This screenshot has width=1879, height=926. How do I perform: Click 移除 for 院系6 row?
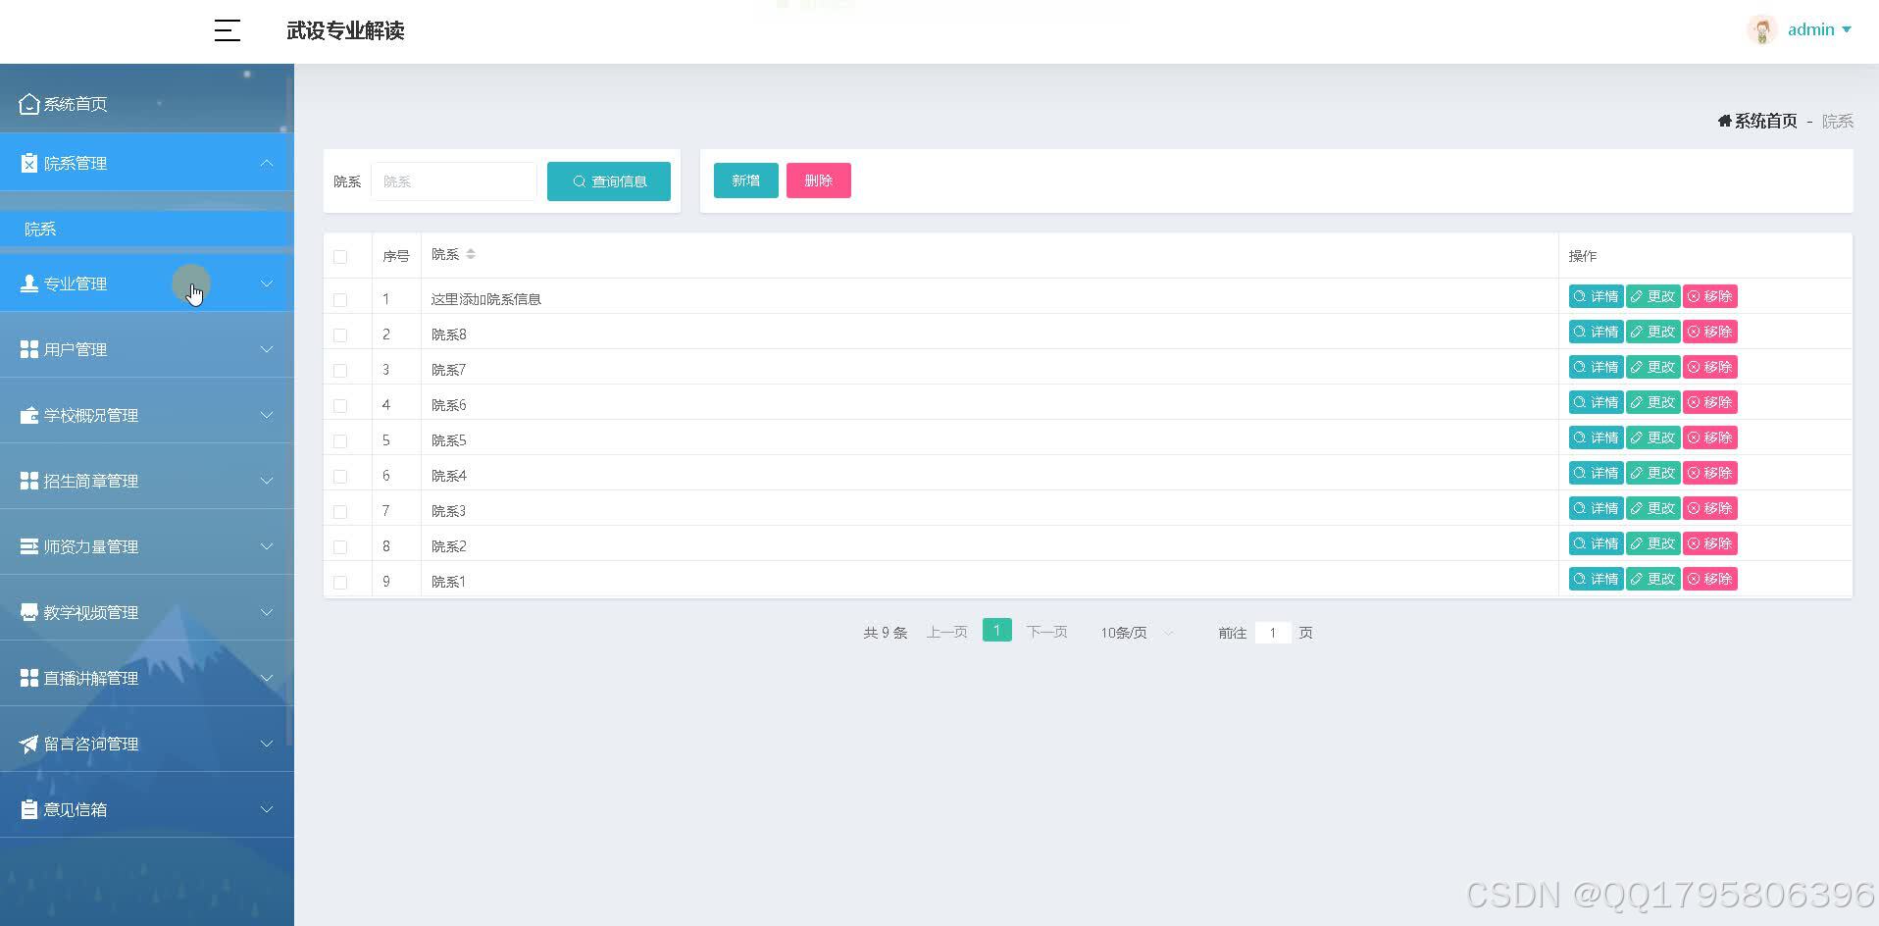pos(1709,402)
